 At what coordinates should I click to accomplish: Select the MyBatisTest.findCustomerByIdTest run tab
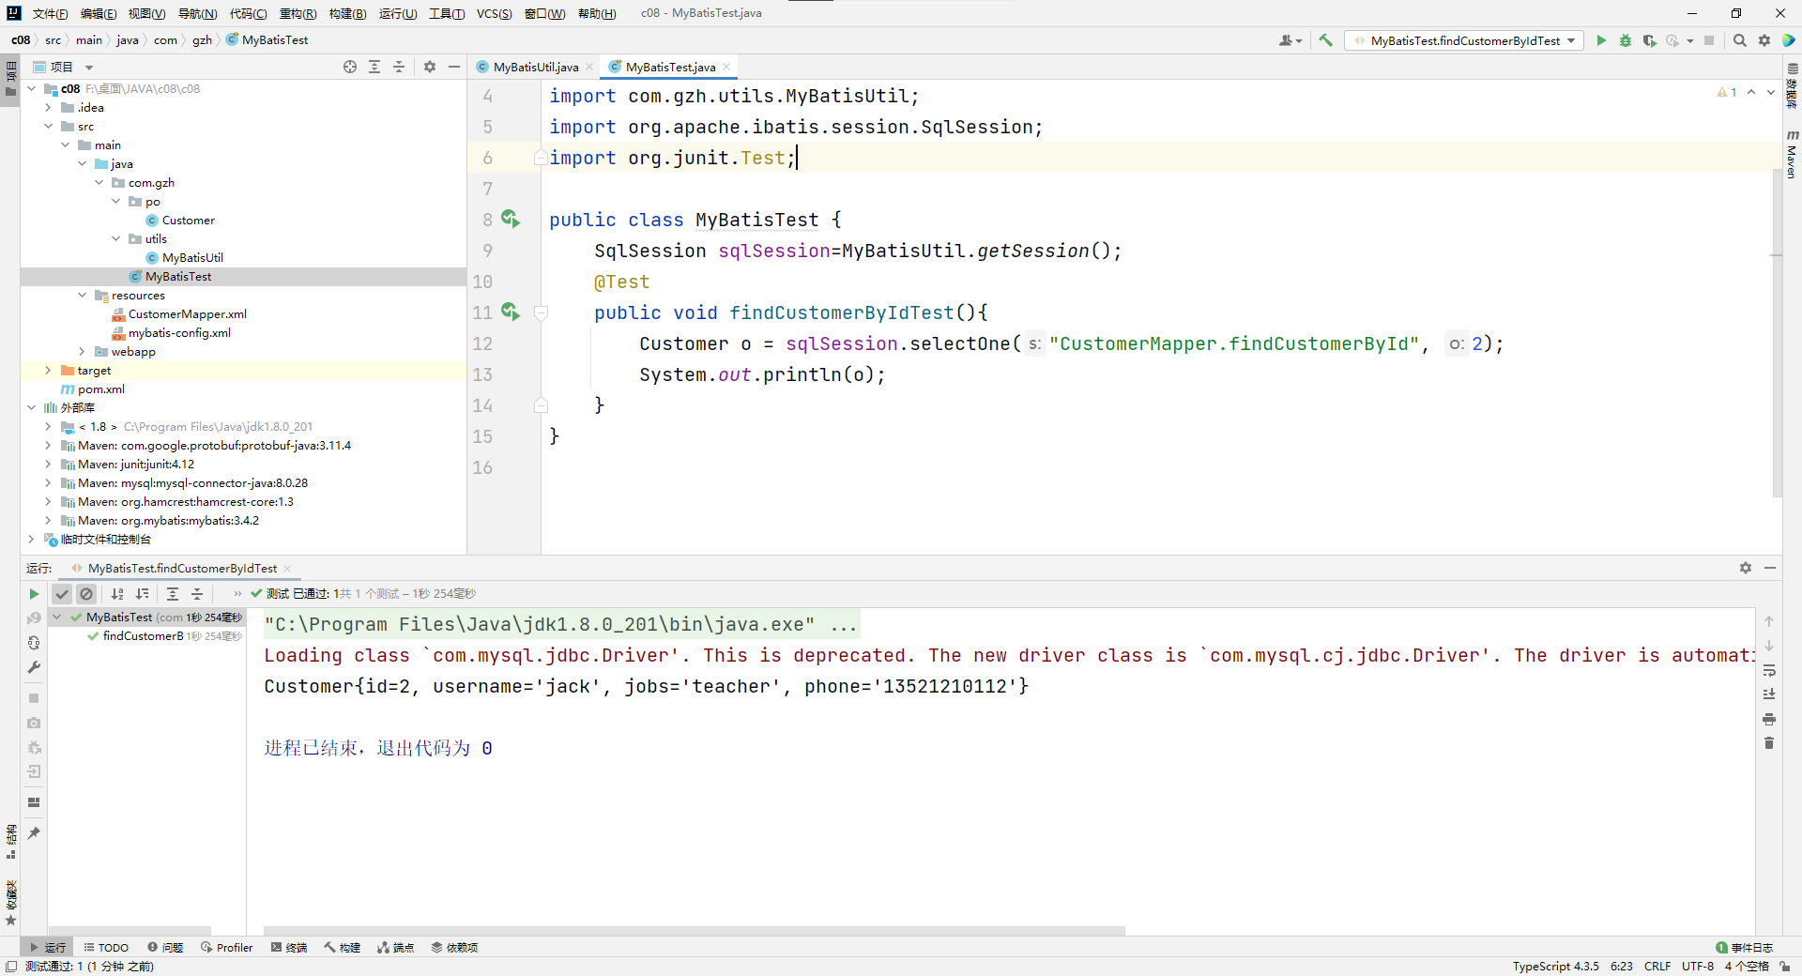182,568
